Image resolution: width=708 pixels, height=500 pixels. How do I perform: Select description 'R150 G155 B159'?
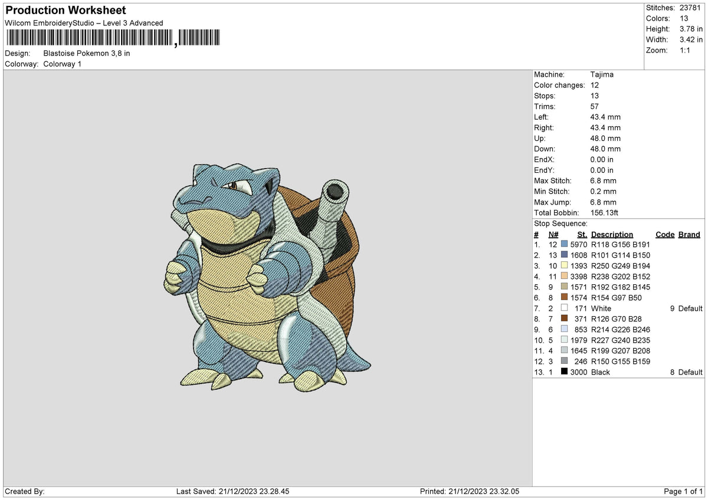click(621, 361)
